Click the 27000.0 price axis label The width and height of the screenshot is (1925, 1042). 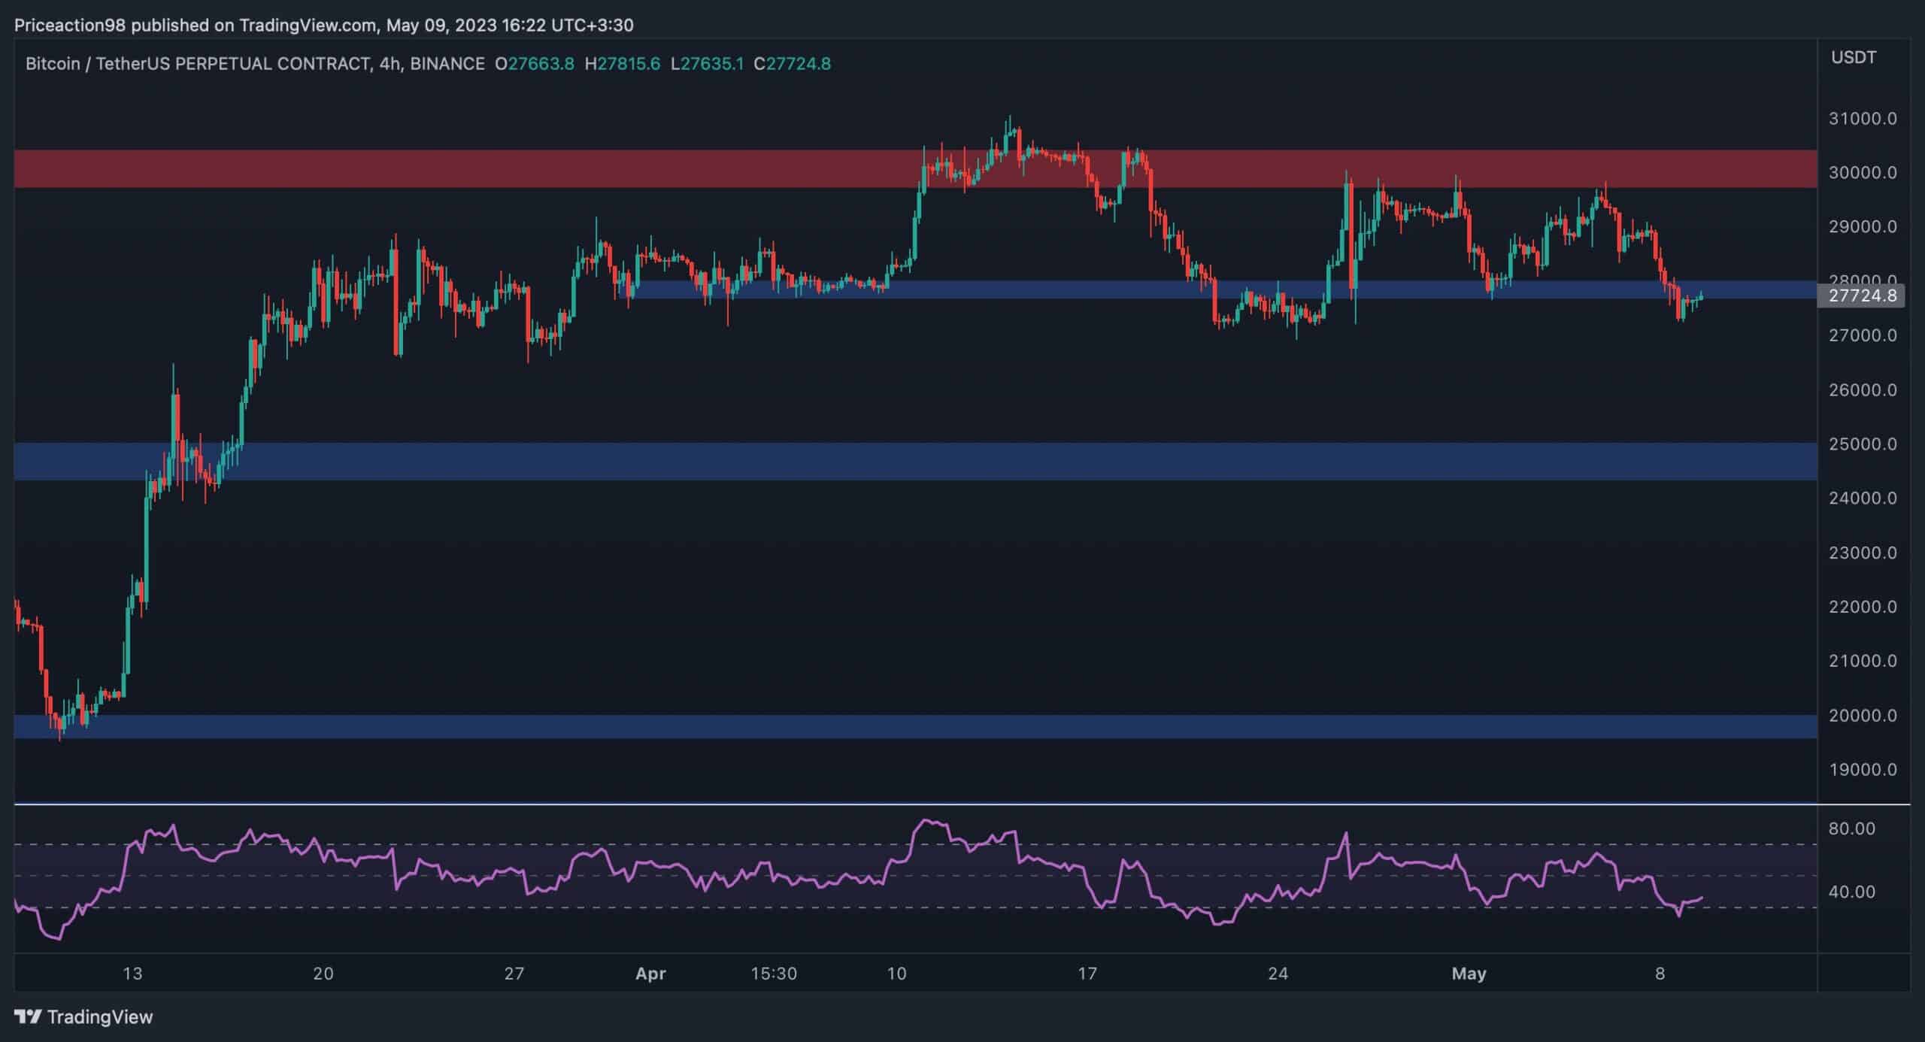(1863, 335)
